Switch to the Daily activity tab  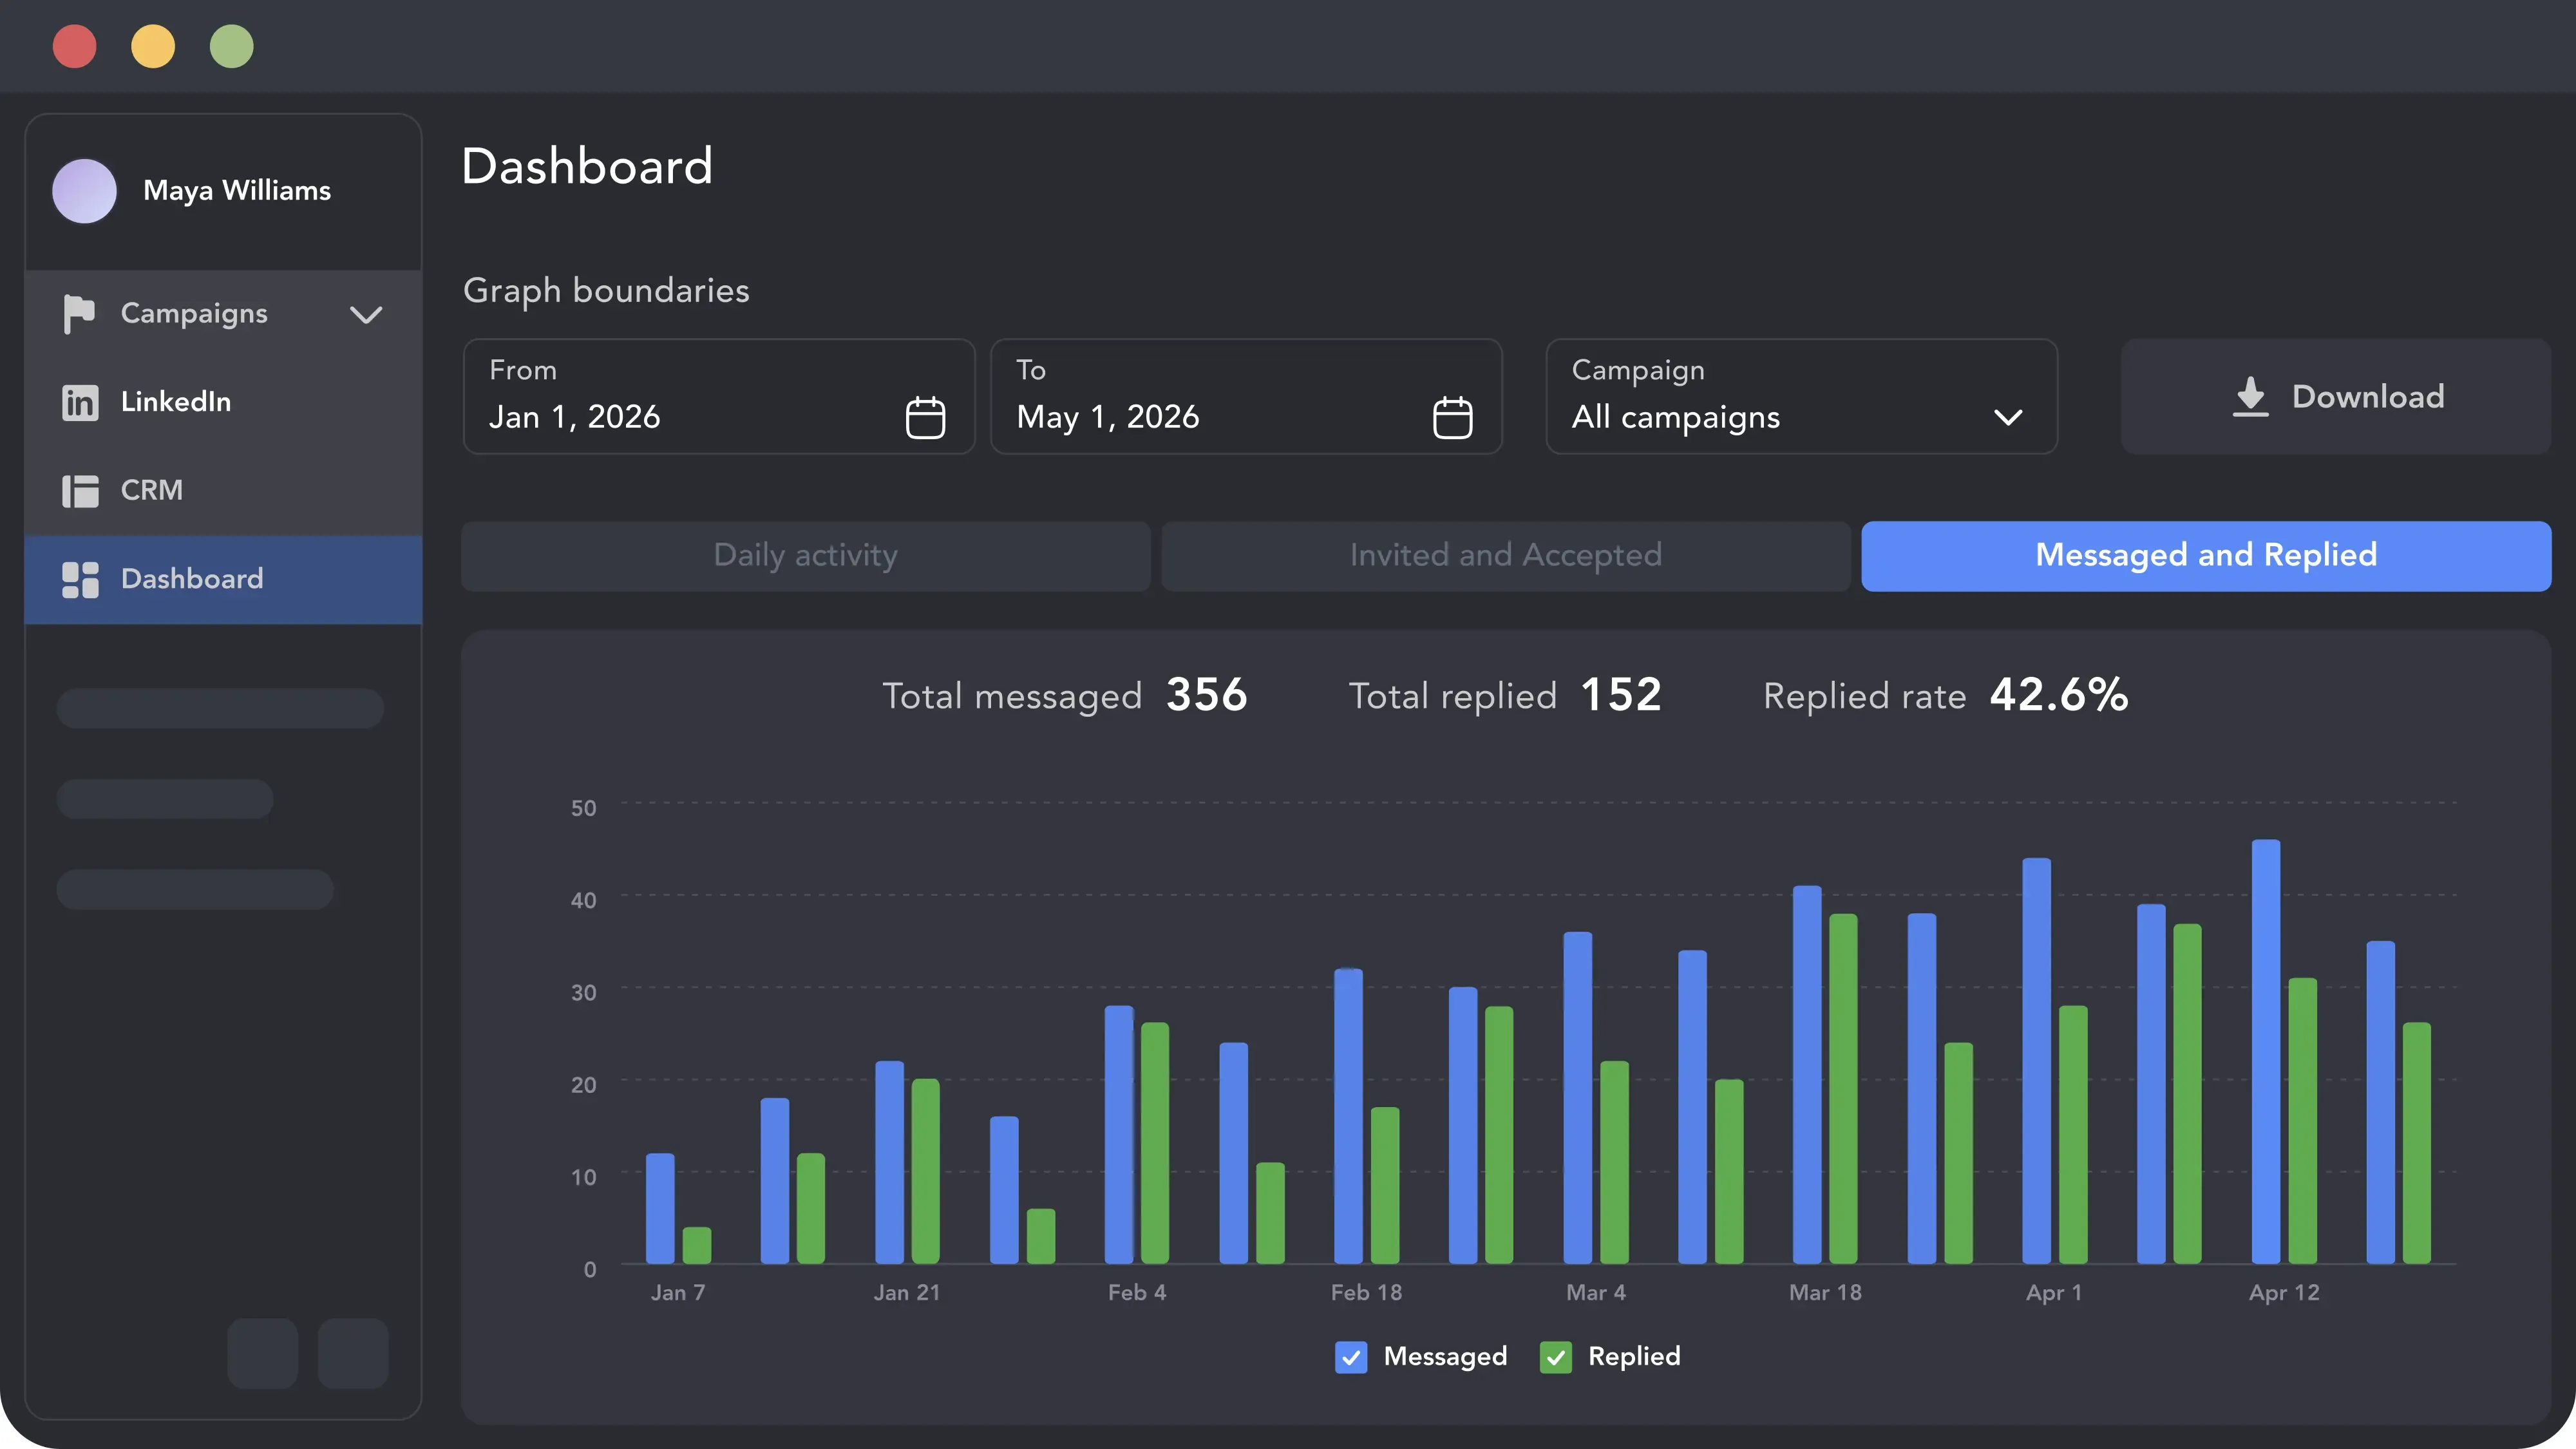(805, 556)
